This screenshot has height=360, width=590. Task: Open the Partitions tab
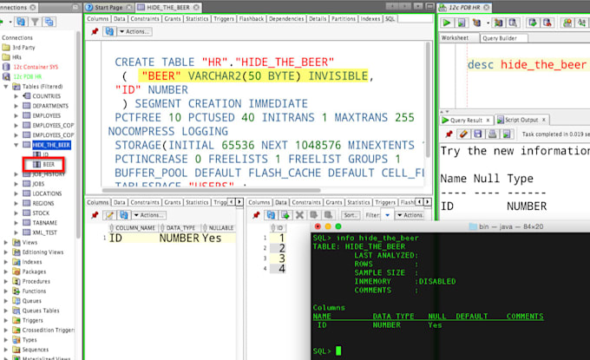[x=344, y=19]
